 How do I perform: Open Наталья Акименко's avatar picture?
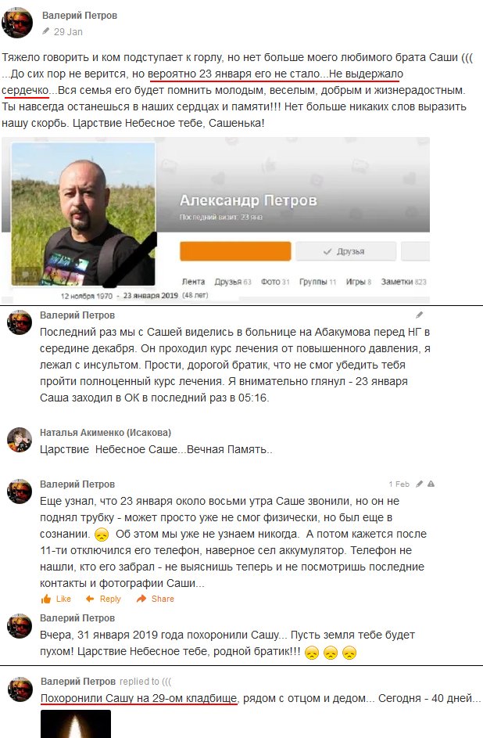pyautogui.click(x=20, y=440)
